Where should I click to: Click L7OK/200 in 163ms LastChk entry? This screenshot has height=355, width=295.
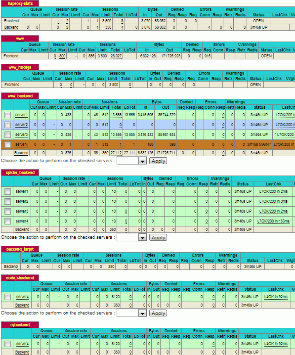[273, 221]
